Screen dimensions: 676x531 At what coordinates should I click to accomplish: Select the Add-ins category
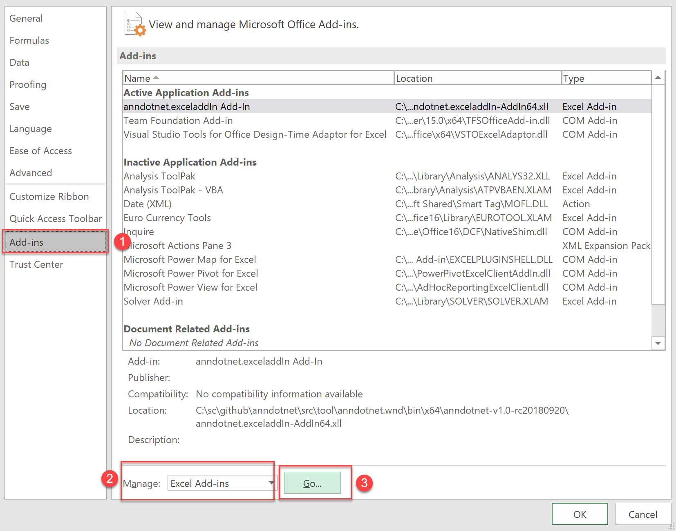point(56,242)
